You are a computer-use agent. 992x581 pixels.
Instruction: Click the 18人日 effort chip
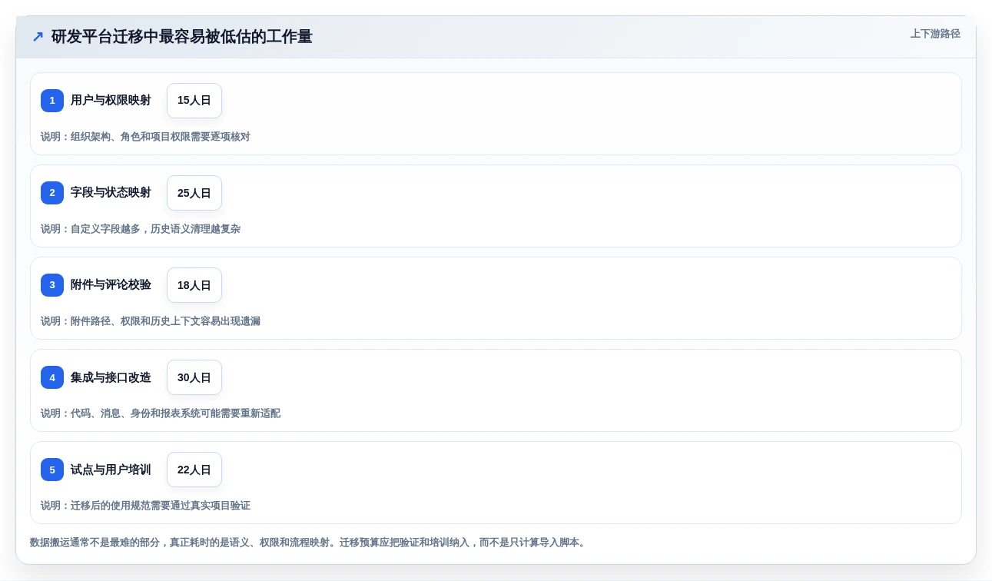click(x=194, y=285)
